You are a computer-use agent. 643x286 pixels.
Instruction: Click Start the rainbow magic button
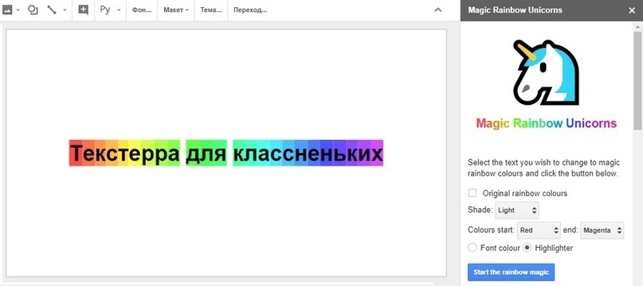coord(511,272)
